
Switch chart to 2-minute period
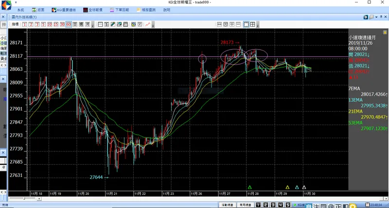[31, 24]
